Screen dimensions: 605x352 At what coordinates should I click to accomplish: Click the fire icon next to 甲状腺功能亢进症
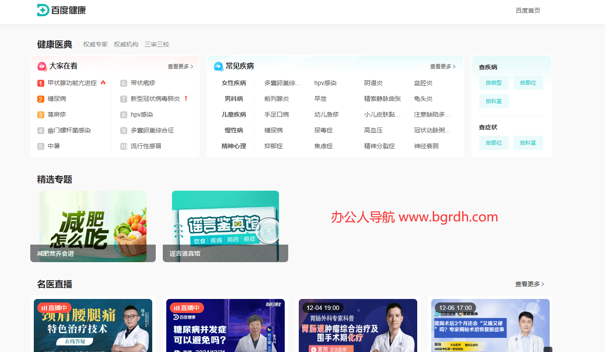pyautogui.click(x=103, y=82)
